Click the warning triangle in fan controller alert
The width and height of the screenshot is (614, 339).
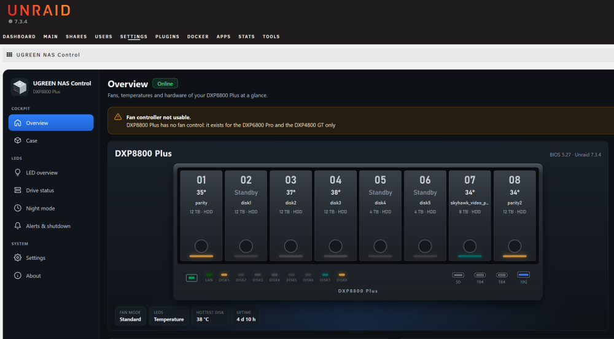pos(118,117)
